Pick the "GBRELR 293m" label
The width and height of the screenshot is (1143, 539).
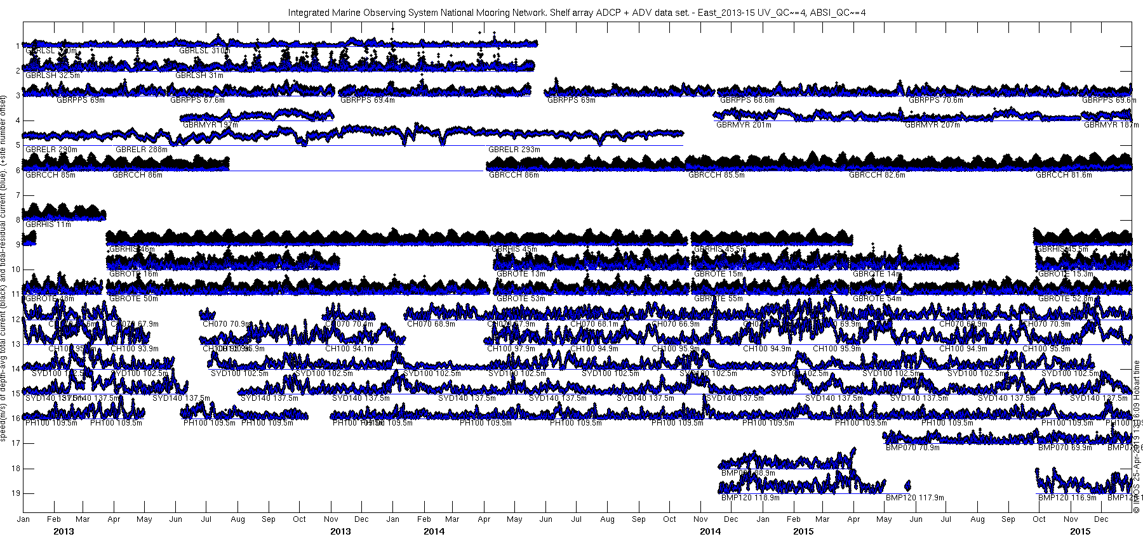(514, 150)
